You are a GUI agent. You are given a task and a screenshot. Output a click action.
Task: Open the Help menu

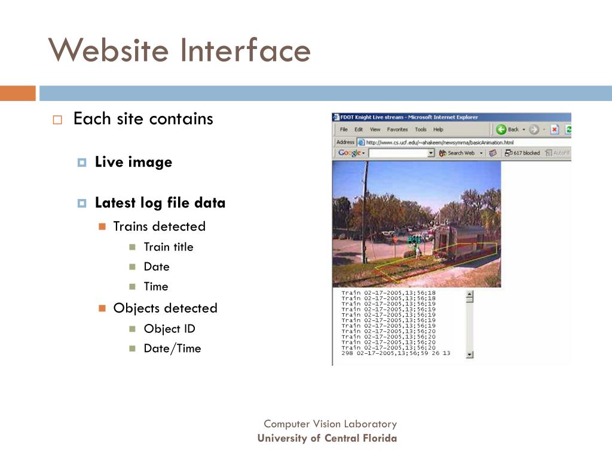pyautogui.click(x=438, y=130)
